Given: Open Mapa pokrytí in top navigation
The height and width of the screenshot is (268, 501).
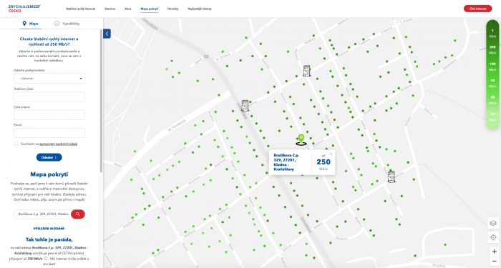Looking at the screenshot, I should point(149,9).
